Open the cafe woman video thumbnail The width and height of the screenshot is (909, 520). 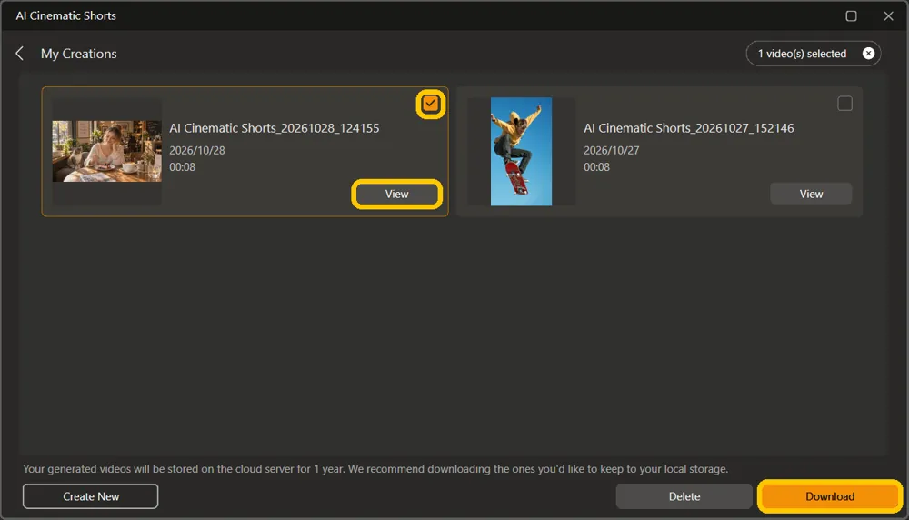point(106,151)
